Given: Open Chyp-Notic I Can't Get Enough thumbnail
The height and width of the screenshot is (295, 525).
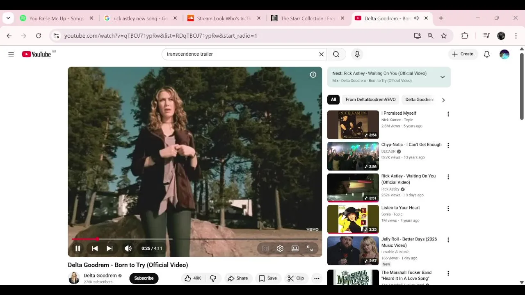Looking at the screenshot, I should (353, 156).
